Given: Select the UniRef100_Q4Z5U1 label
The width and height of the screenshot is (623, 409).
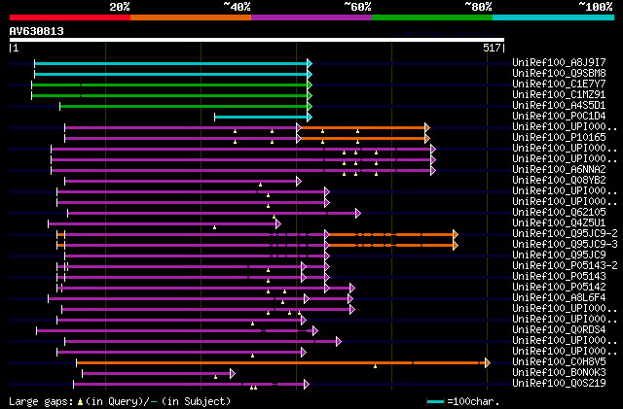Looking at the screenshot, I should tap(559, 222).
